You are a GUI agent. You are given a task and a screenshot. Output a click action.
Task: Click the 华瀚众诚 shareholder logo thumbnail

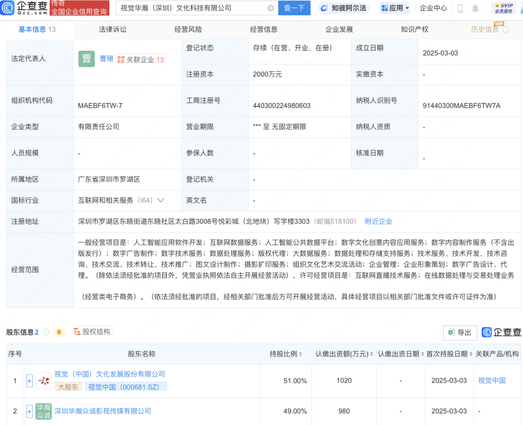coord(43,411)
